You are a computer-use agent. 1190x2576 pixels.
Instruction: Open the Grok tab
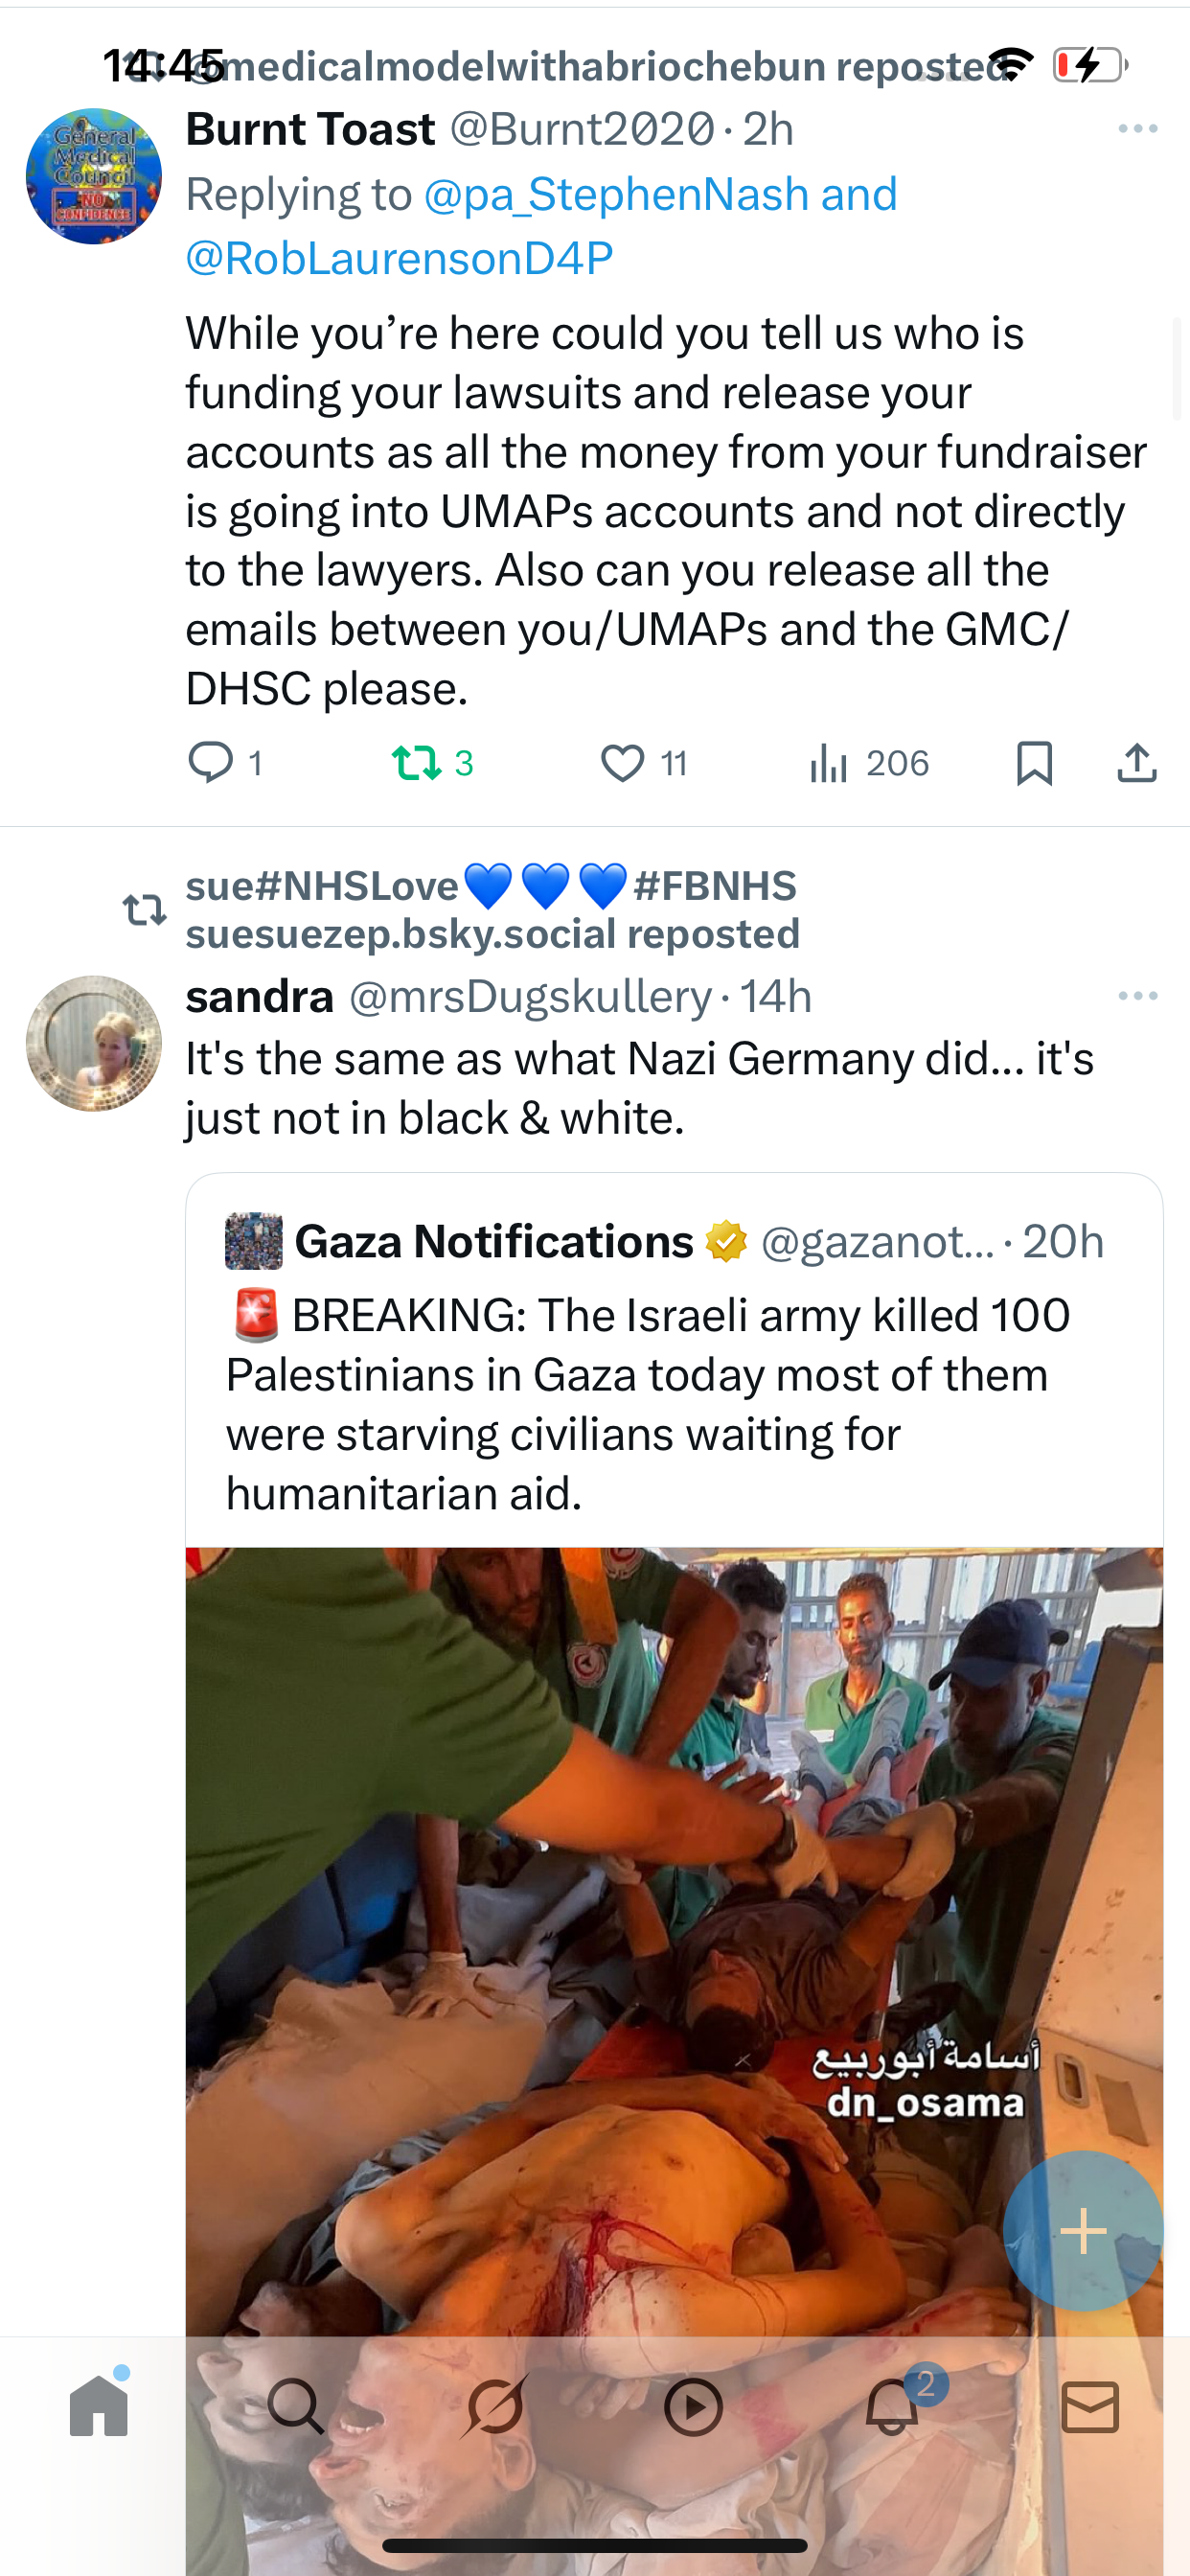click(x=495, y=2406)
